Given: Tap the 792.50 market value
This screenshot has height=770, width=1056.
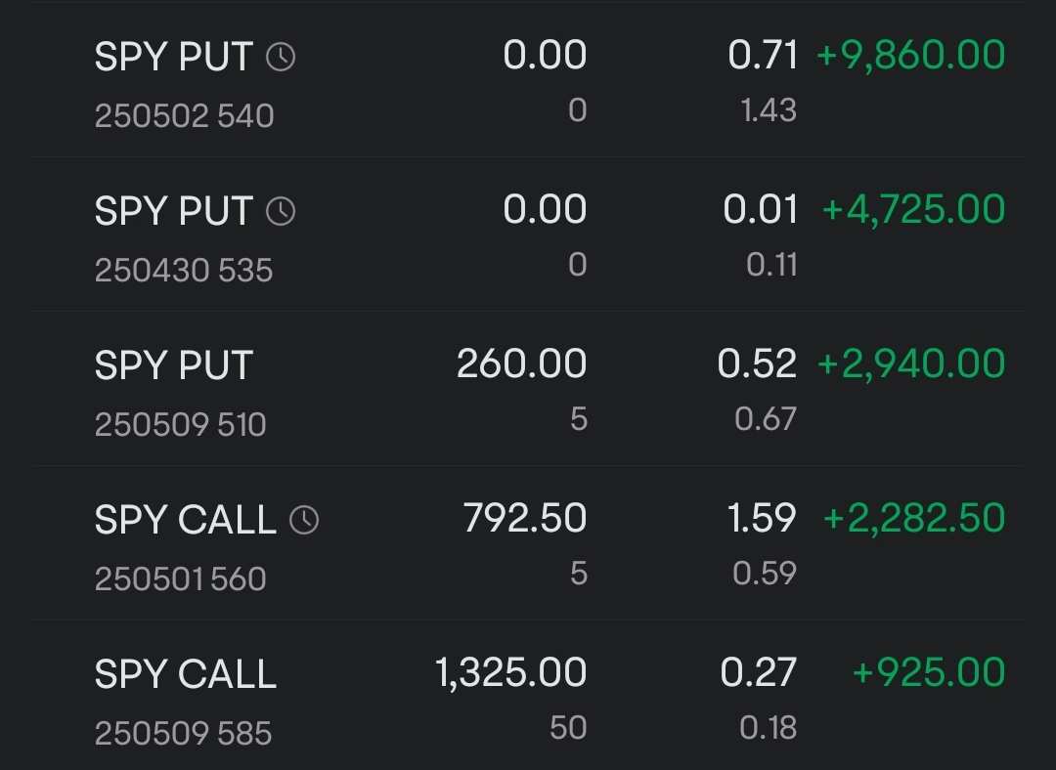Looking at the screenshot, I should pos(525,518).
